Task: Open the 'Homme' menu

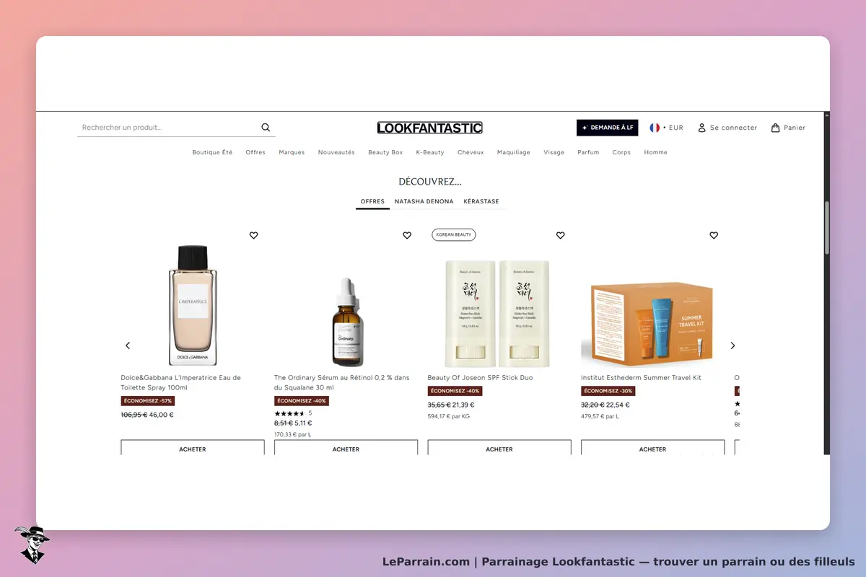Action: [x=656, y=152]
